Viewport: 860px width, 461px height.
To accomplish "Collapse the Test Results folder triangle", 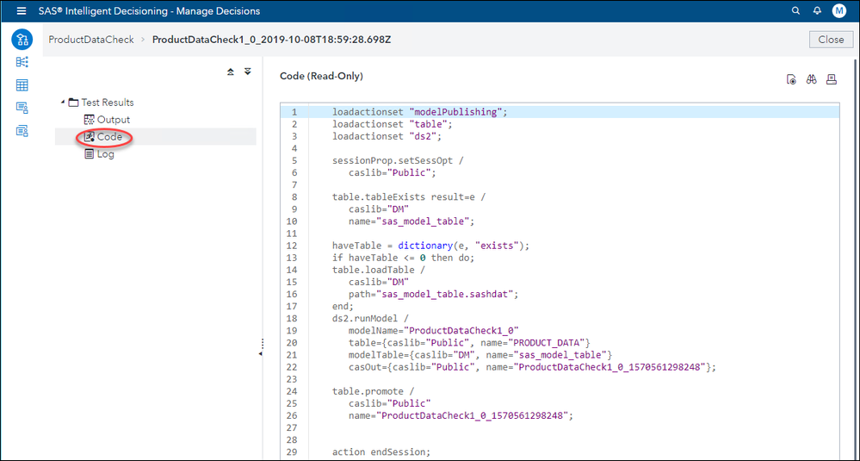I will point(63,102).
